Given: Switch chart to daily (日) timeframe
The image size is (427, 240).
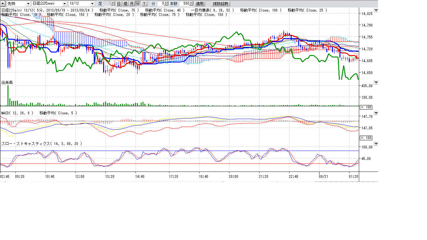Looking at the screenshot, I should (x=119, y=4).
